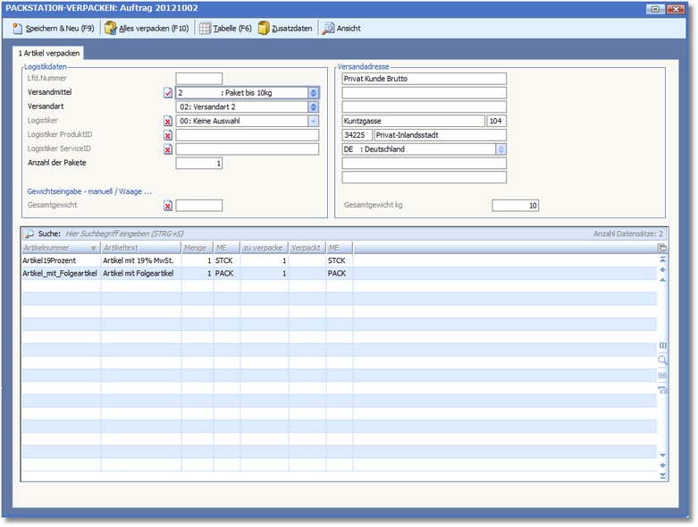Jump to the first record in the grid
The image size is (698, 527).
(662, 259)
